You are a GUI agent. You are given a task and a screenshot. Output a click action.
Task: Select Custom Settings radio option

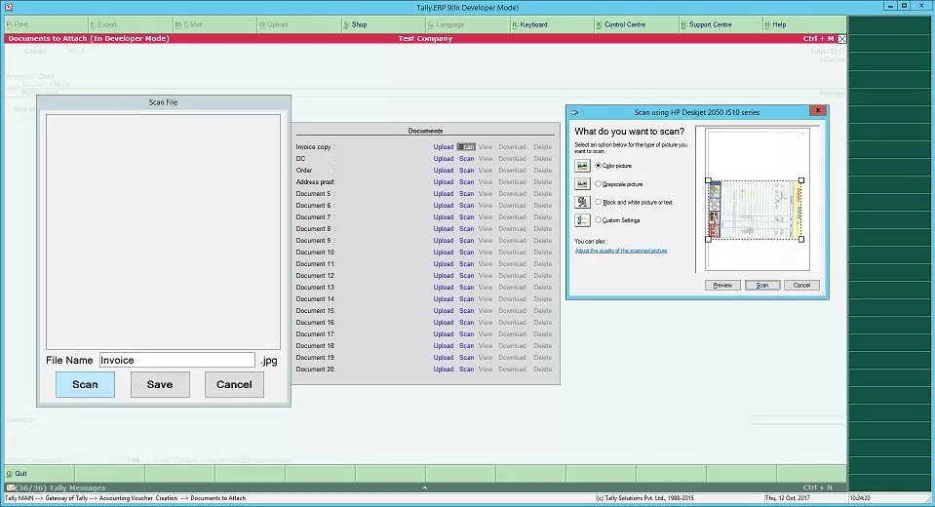pyautogui.click(x=598, y=219)
